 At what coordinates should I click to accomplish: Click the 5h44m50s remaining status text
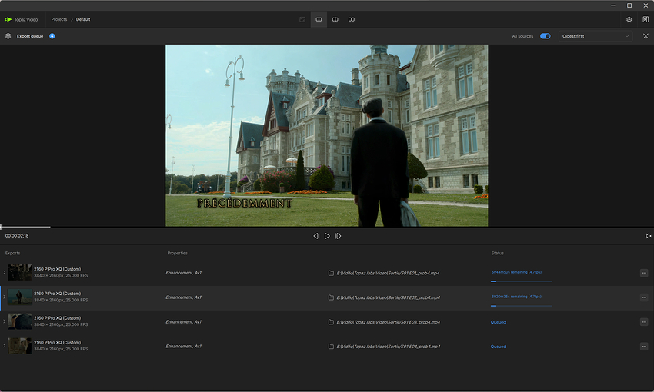tap(516, 272)
